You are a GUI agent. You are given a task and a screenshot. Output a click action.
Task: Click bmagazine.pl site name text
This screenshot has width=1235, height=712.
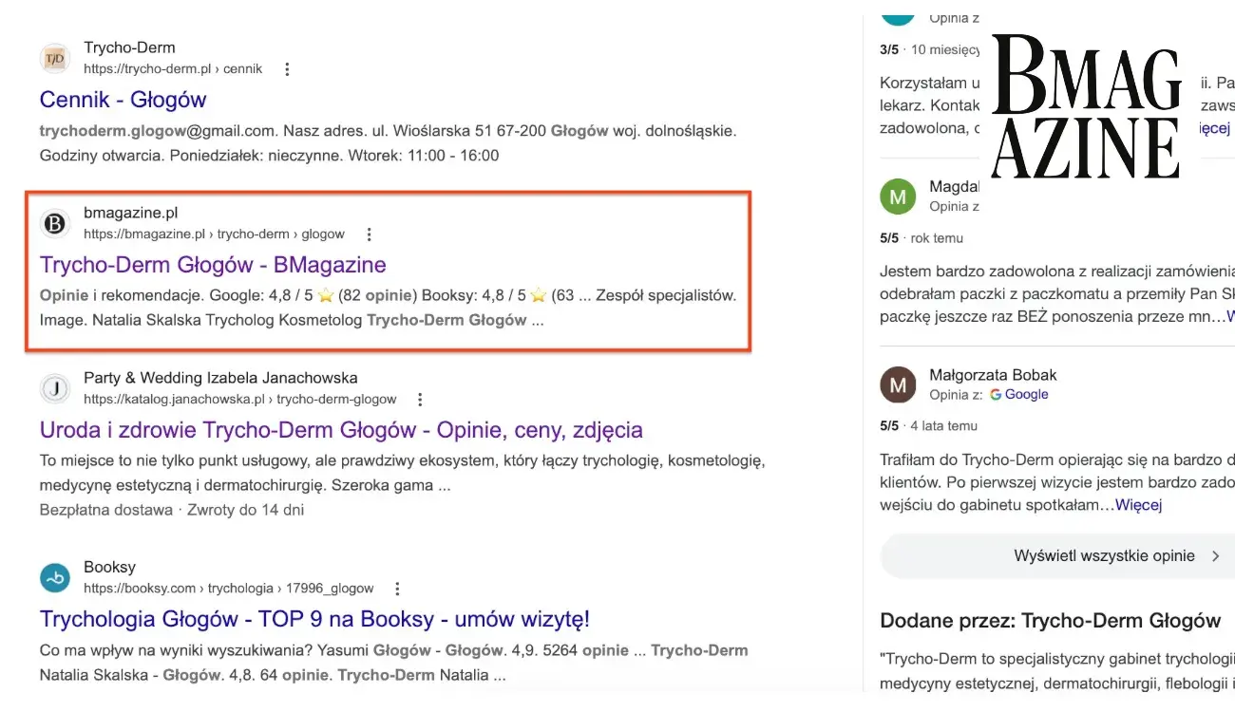click(x=130, y=213)
